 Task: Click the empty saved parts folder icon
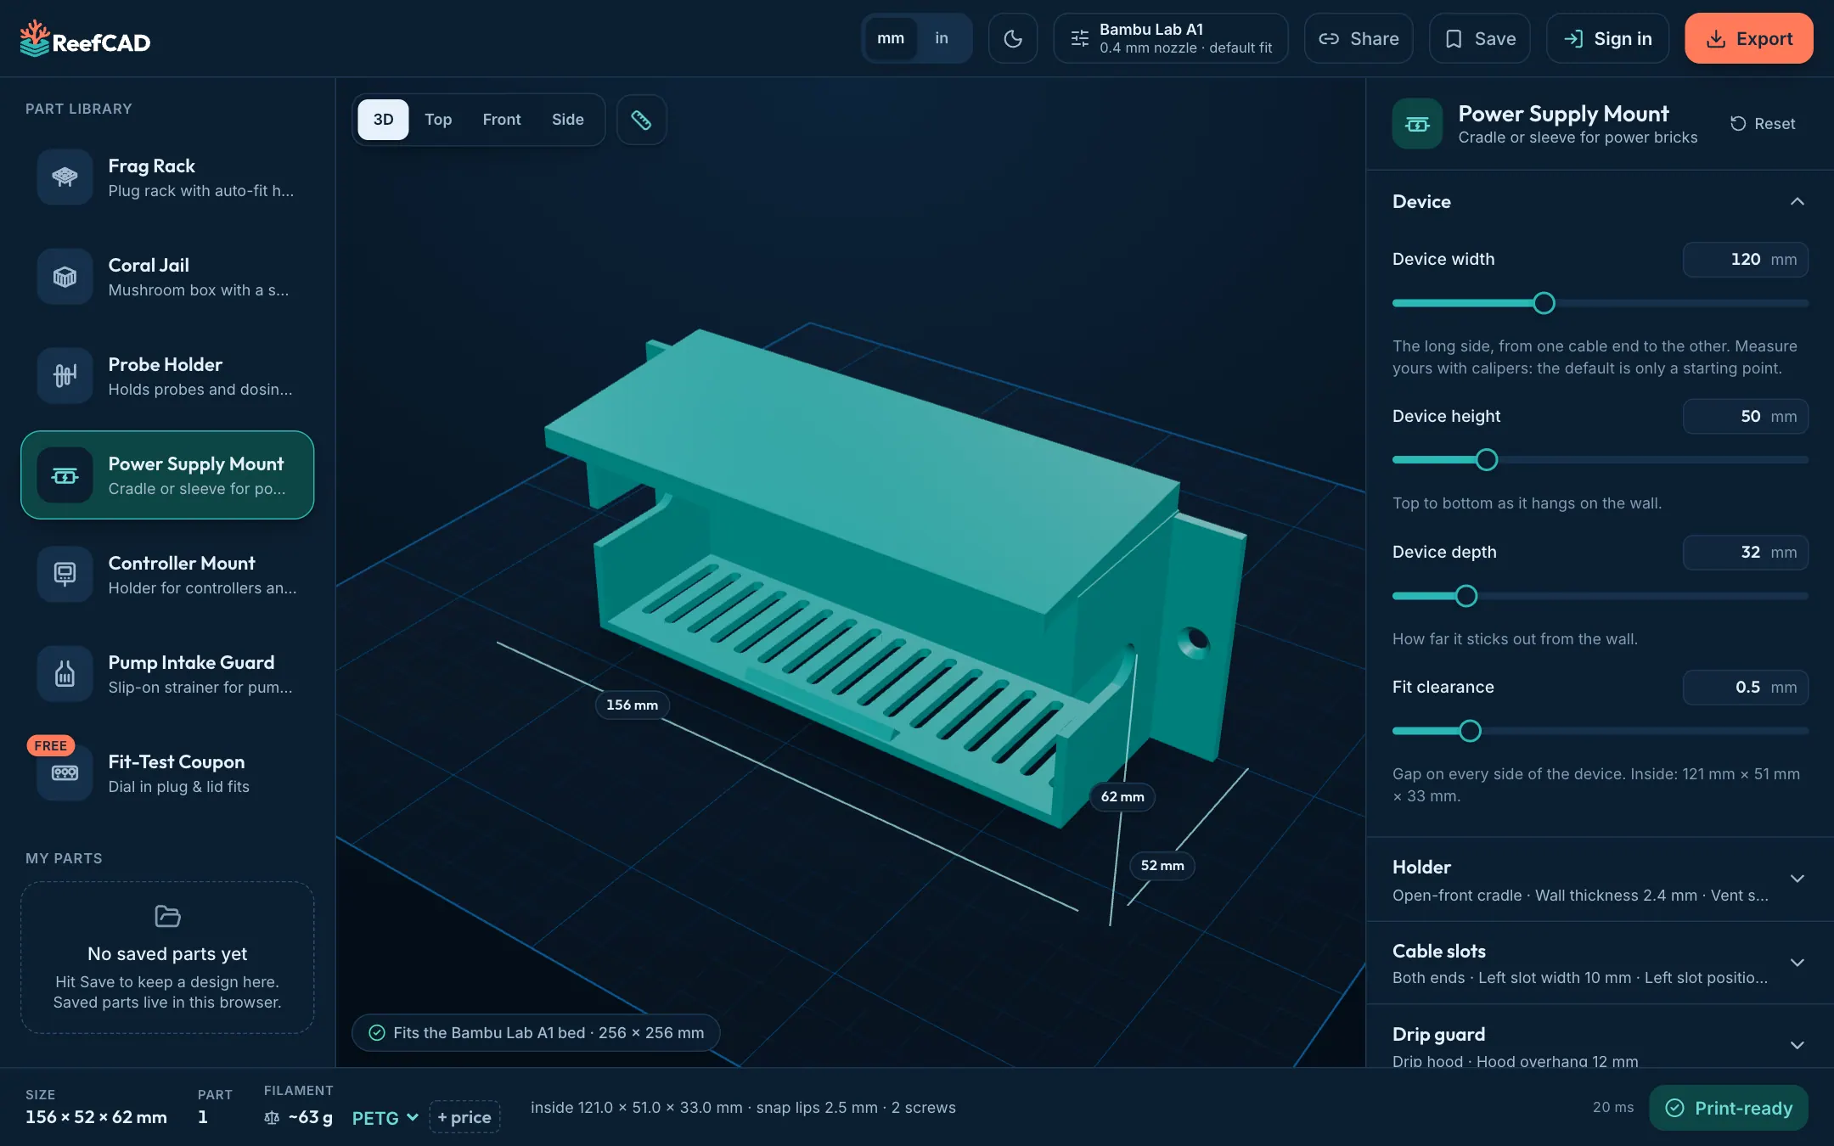(x=167, y=916)
